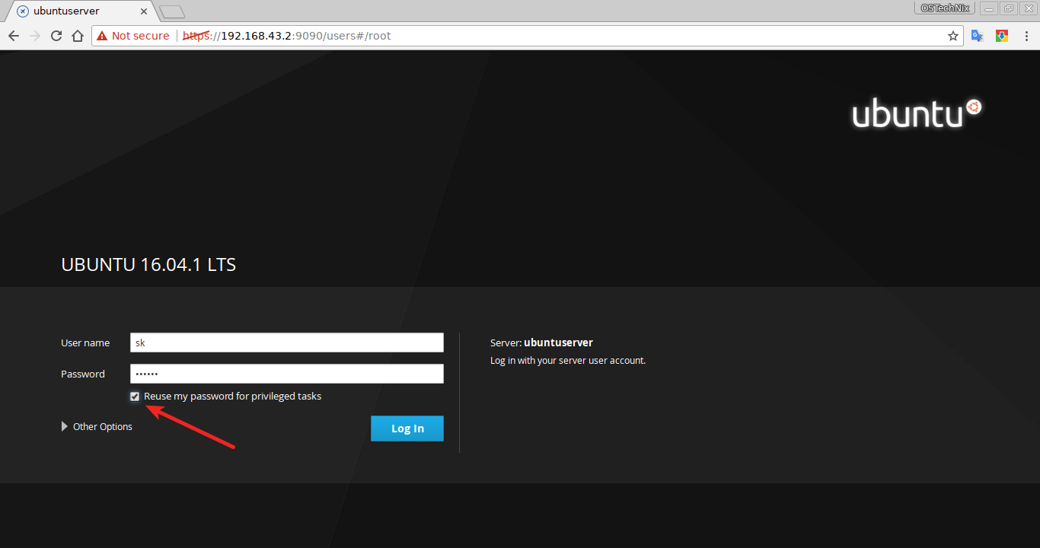Click the Log In button

[x=407, y=429]
